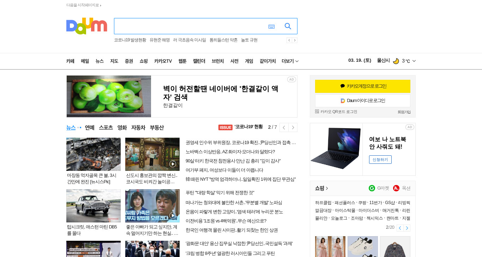
Task: Show next trending search keywords
Action: (x=295, y=40)
